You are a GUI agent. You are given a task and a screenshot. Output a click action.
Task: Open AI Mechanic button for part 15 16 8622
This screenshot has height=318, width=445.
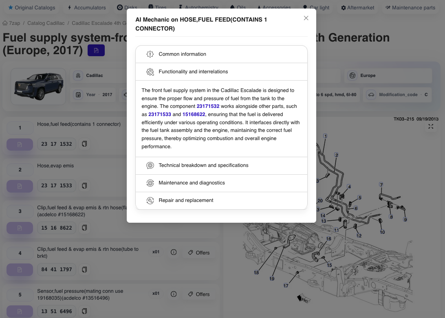(x=20, y=228)
